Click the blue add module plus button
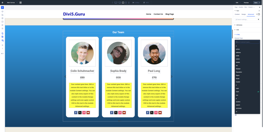 [x=2, y=7]
